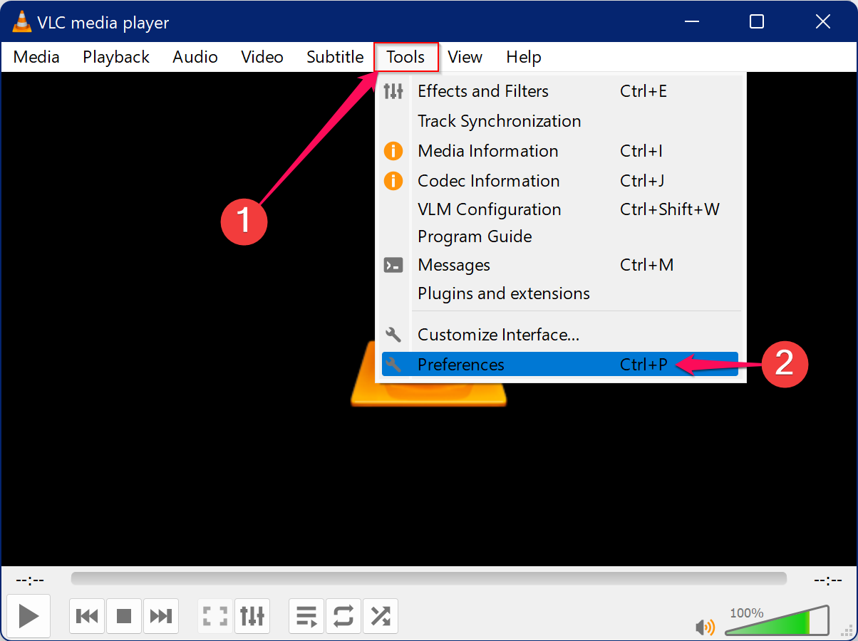Open the Playback menu

116,57
